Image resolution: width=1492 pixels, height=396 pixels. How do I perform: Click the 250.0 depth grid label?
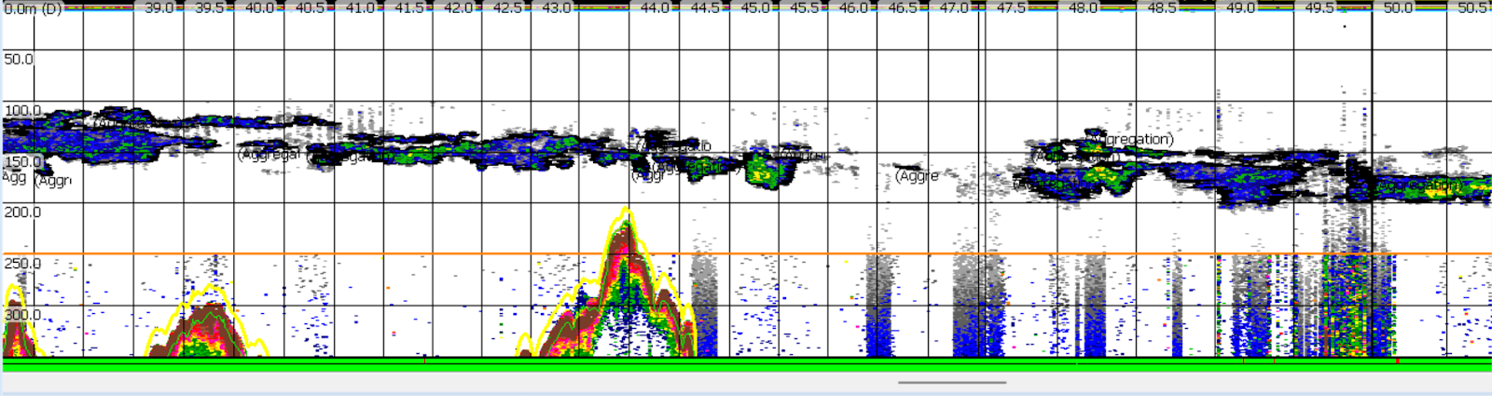(23, 264)
